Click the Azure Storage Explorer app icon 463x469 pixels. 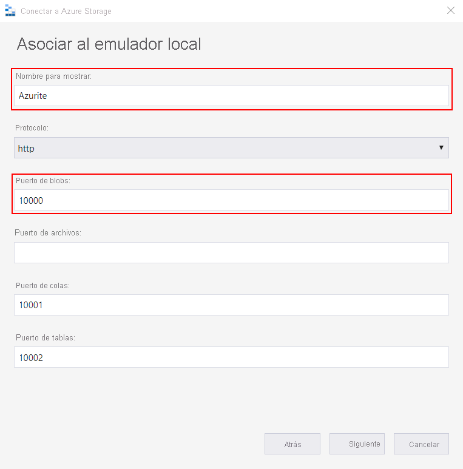coord(10,11)
